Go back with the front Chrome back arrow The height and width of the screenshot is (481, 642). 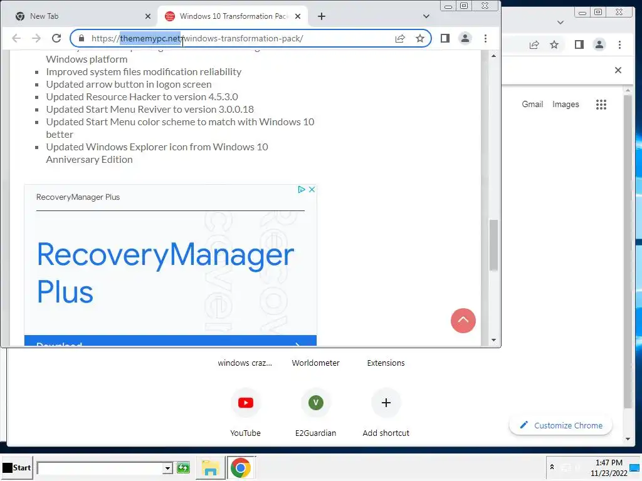16,38
